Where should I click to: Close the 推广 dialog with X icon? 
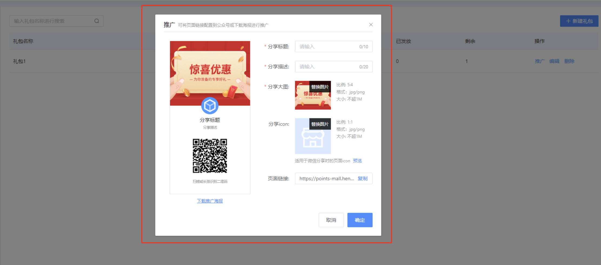pyautogui.click(x=371, y=25)
